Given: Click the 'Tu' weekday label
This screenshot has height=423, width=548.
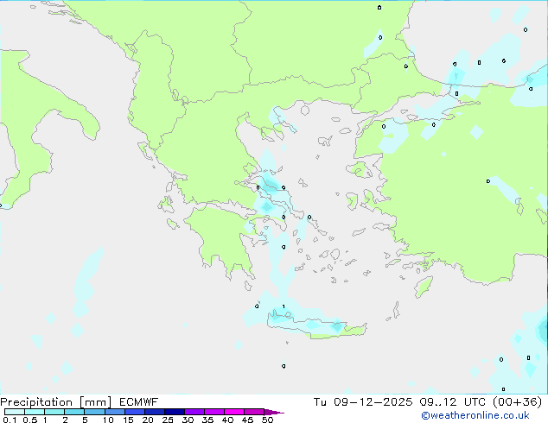Looking at the screenshot, I should pyautogui.click(x=320, y=402).
